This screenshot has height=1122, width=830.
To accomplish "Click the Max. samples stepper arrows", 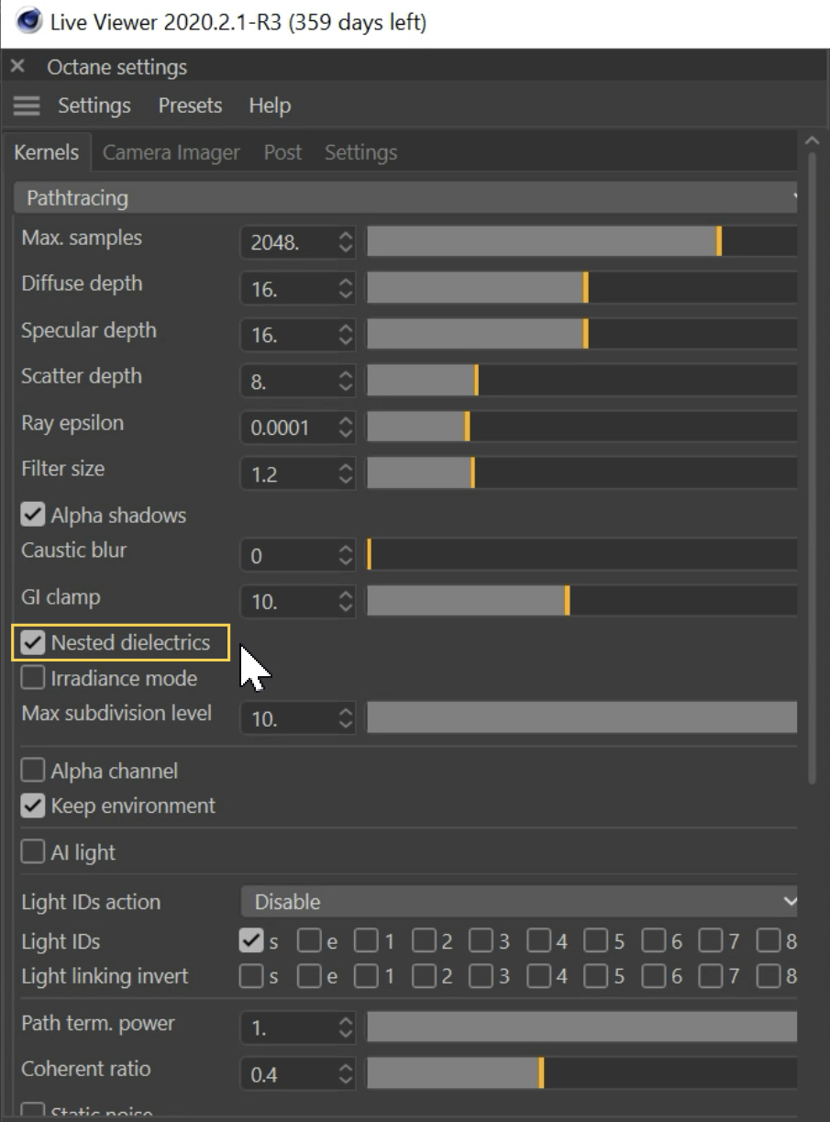I will coord(345,243).
